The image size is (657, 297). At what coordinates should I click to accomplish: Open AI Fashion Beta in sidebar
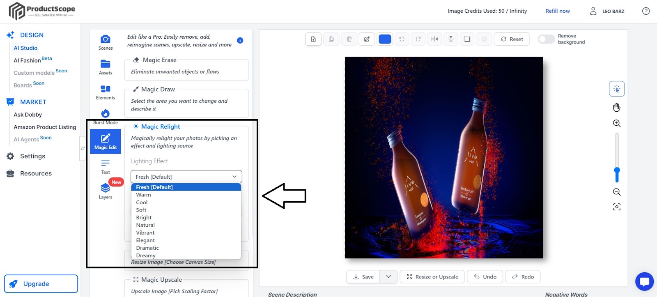[x=32, y=60]
